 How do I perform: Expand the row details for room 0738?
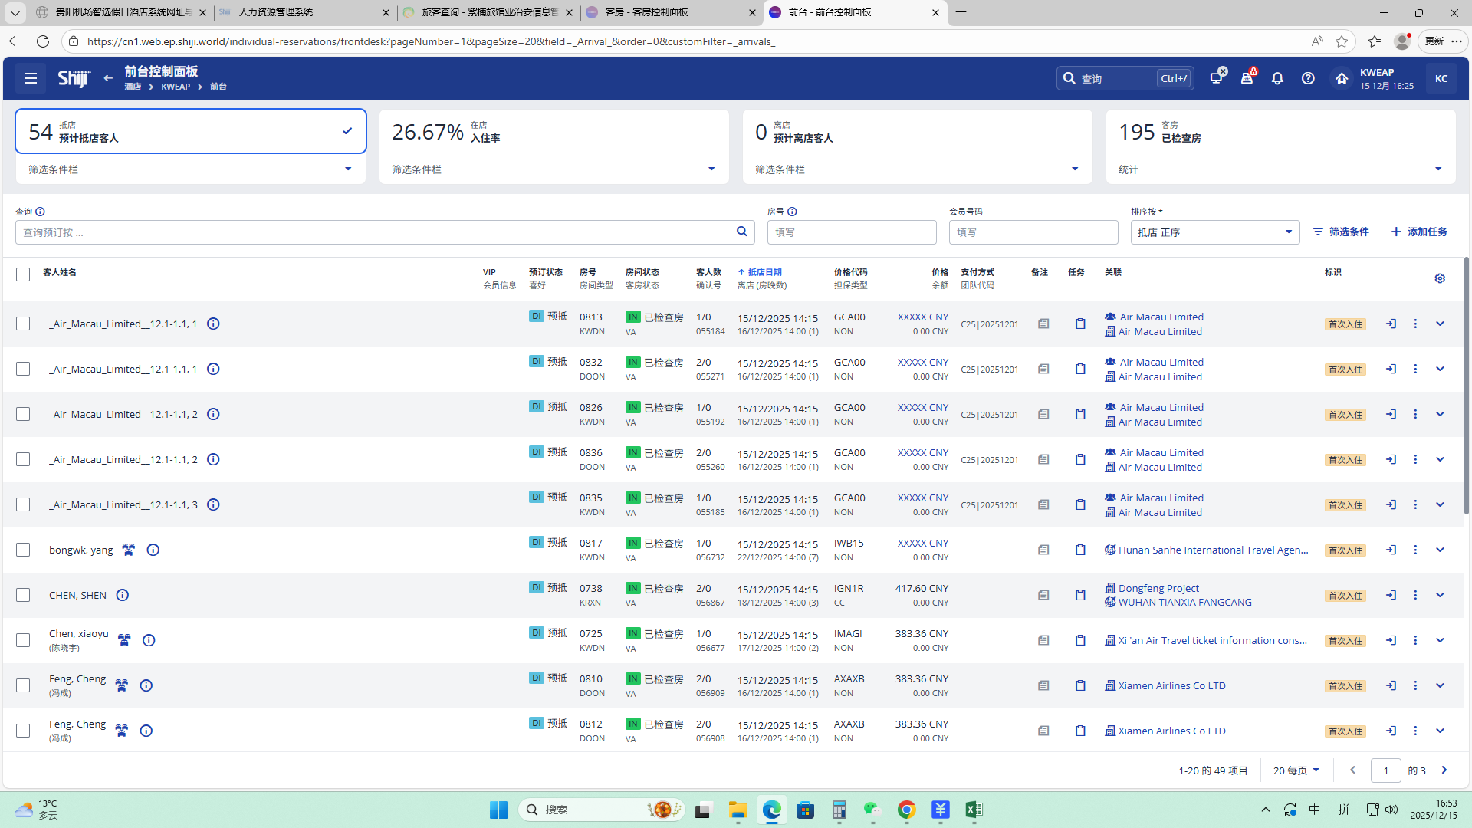pos(1440,595)
